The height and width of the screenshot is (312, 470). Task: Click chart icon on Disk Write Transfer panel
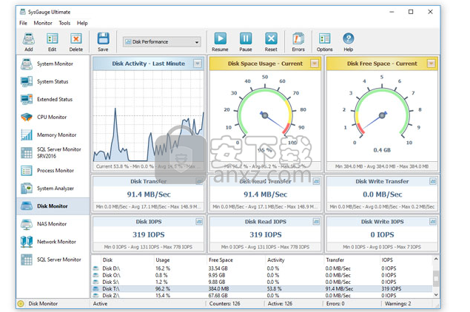pyautogui.click(x=432, y=181)
